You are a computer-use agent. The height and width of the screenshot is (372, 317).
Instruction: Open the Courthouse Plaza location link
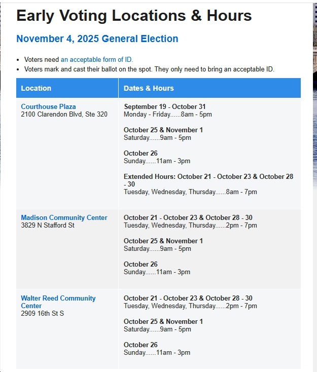point(48,107)
